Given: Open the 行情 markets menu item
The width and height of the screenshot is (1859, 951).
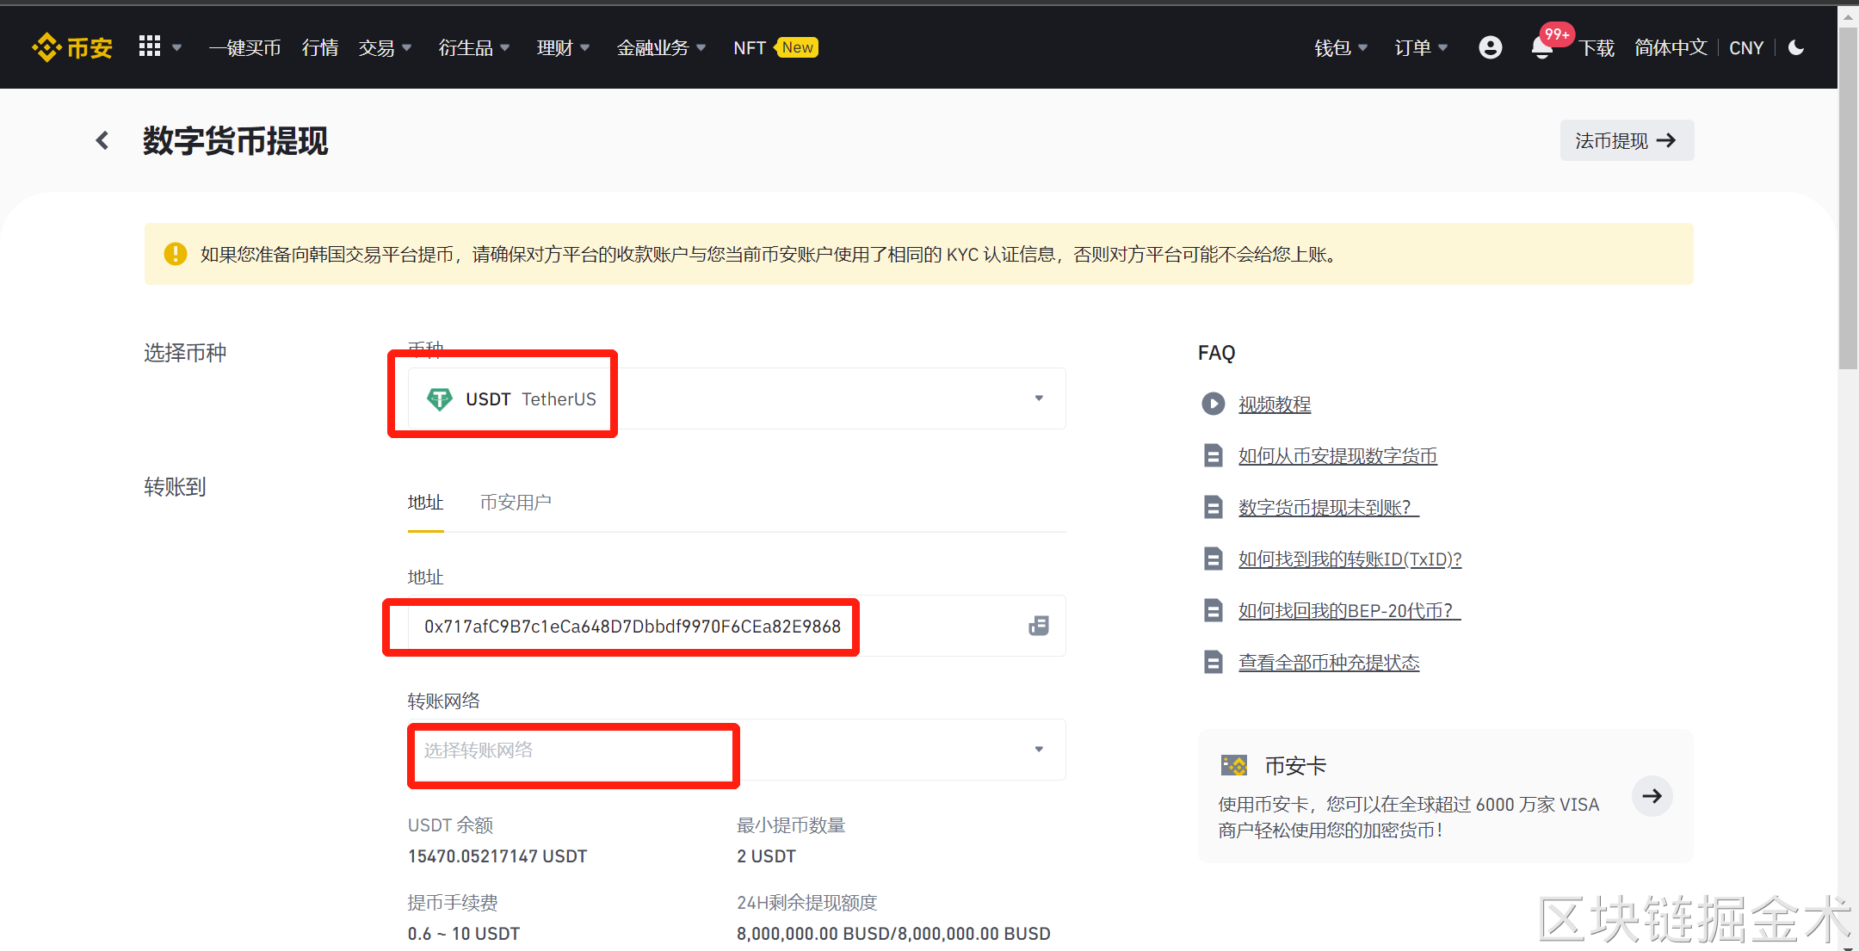Looking at the screenshot, I should coord(319,48).
